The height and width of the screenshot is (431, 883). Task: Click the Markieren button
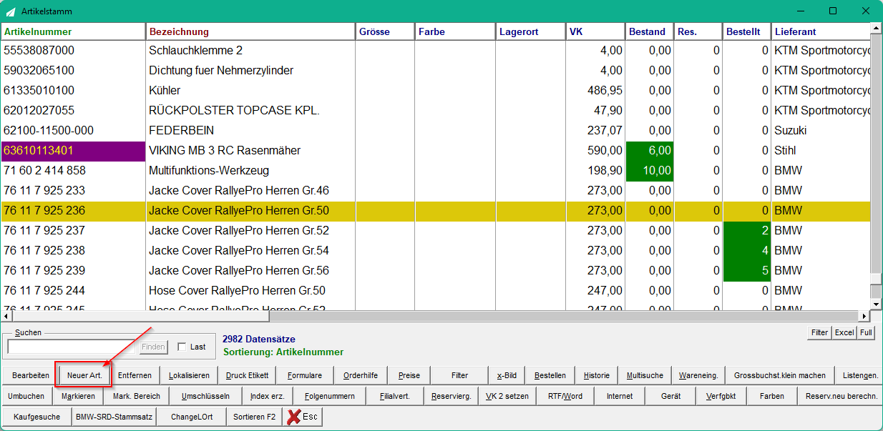click(x=78, y=396)
